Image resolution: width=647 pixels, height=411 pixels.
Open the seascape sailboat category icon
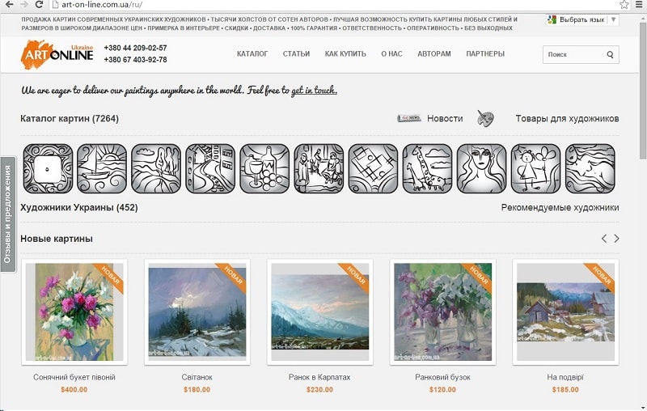click(102, 168)
